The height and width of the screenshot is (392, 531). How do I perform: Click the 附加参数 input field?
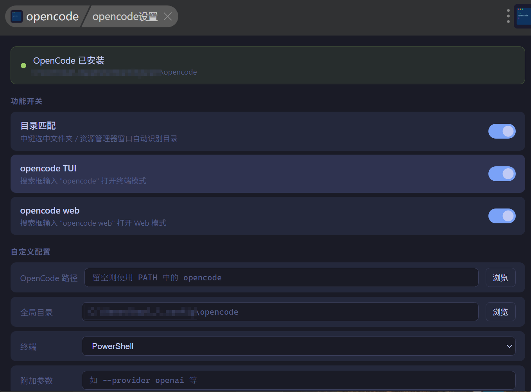coord(299,380)
